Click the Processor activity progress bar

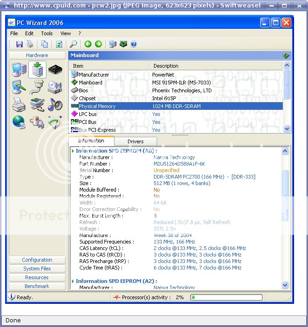coord(226,297)
